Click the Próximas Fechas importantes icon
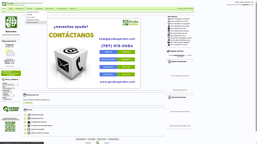Viewport: 257px width, 144px height. [29, 126]
